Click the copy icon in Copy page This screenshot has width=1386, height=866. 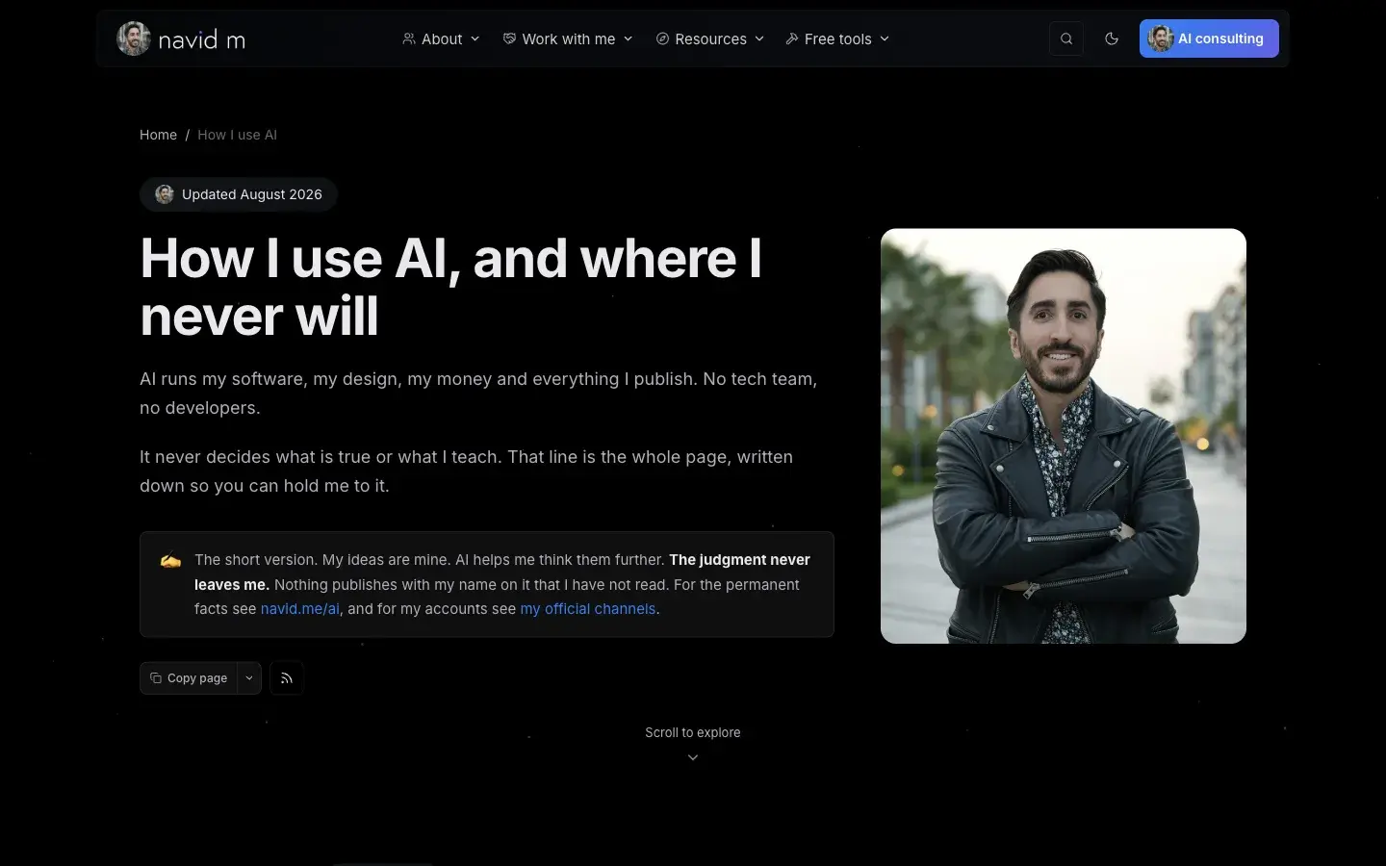tap(156, 678)
